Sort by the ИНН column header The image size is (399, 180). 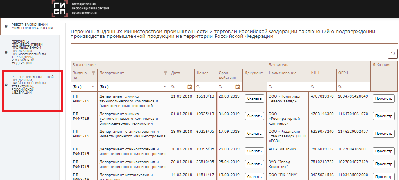click(x=315, y=73)
